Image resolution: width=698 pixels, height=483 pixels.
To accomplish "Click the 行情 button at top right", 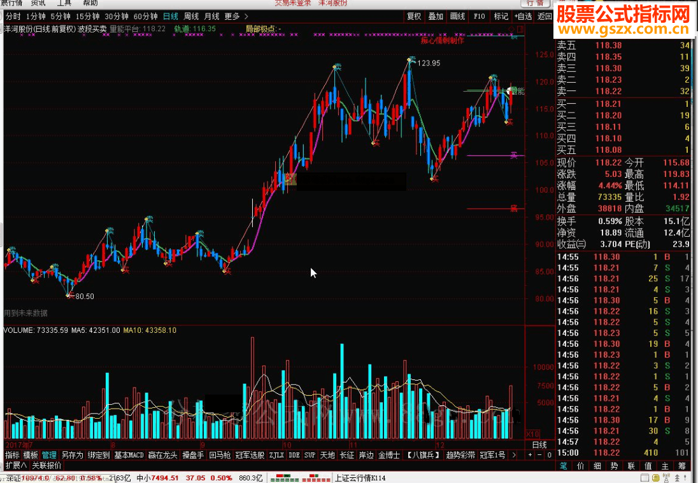I will 535,3.
